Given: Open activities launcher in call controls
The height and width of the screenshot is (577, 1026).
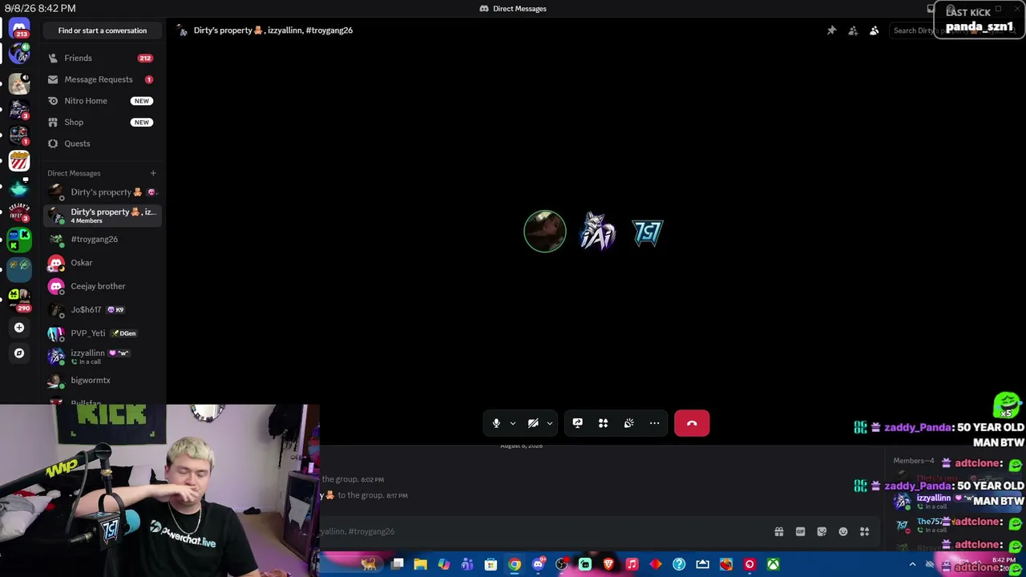Looking at the screenshot, I should coord(603,423).
